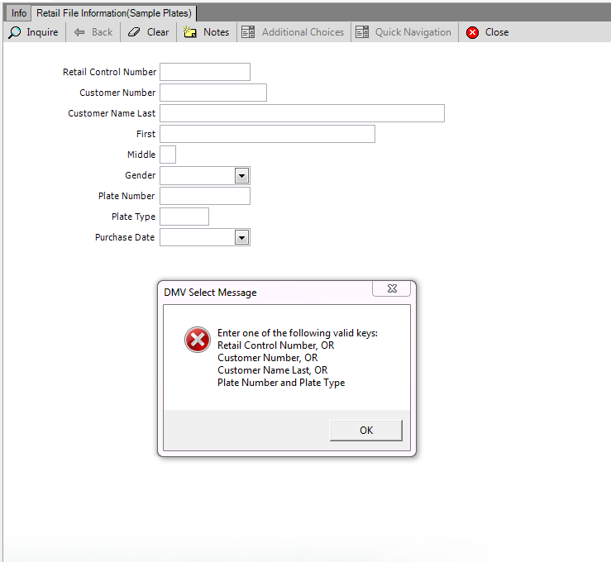Close the DMV Select Message dialog
This screenshot has width=611, height=562.
pos(391,288)
